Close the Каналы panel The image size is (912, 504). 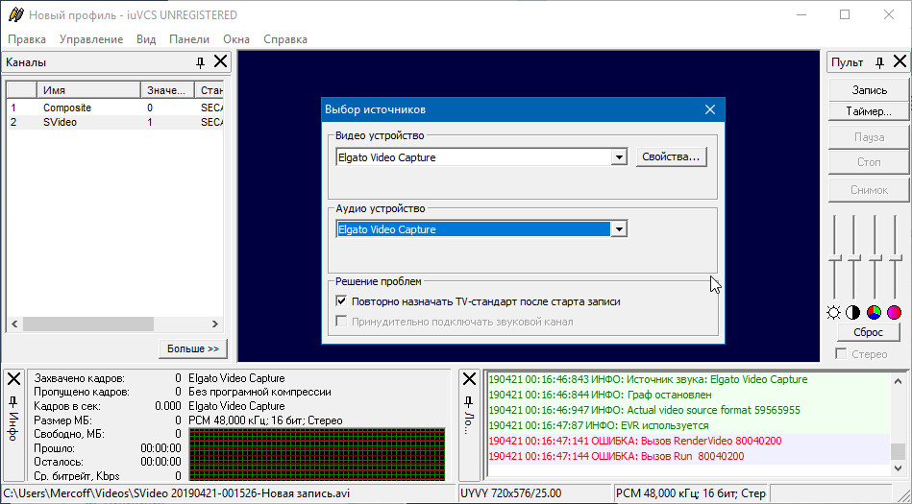[220, 61]
